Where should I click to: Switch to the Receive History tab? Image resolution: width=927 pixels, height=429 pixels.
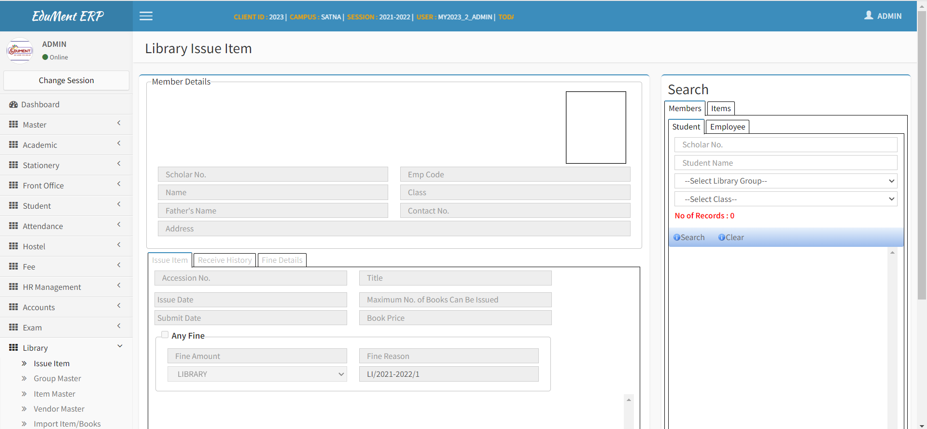[x=225, y=260]
